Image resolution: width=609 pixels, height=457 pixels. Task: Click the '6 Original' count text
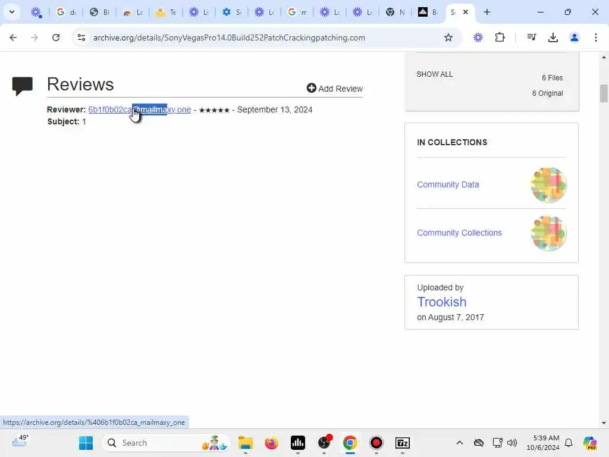[548, 93]
